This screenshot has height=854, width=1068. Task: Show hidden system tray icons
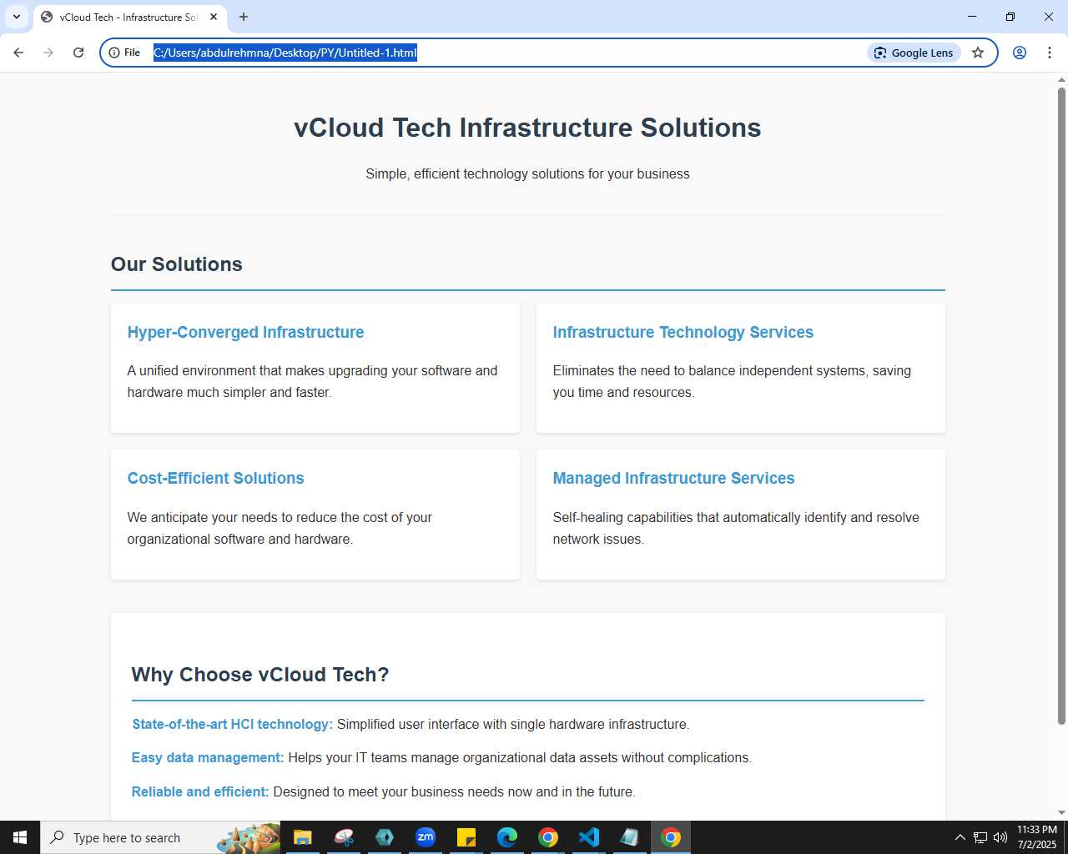(960, 837)
